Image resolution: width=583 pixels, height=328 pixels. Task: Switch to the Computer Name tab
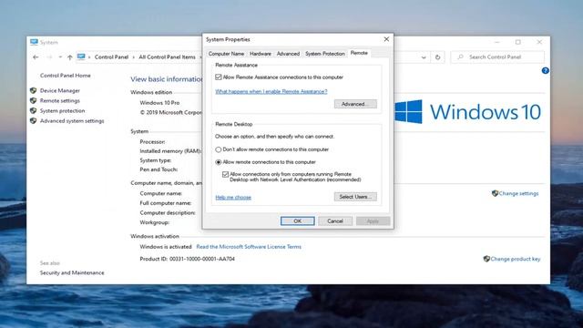(226, 54)
